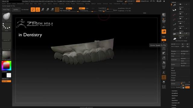Image resolution: width=193 pixels, height=108 pixels.
Task: Expand the Remesh section
Action: (173, 75)
